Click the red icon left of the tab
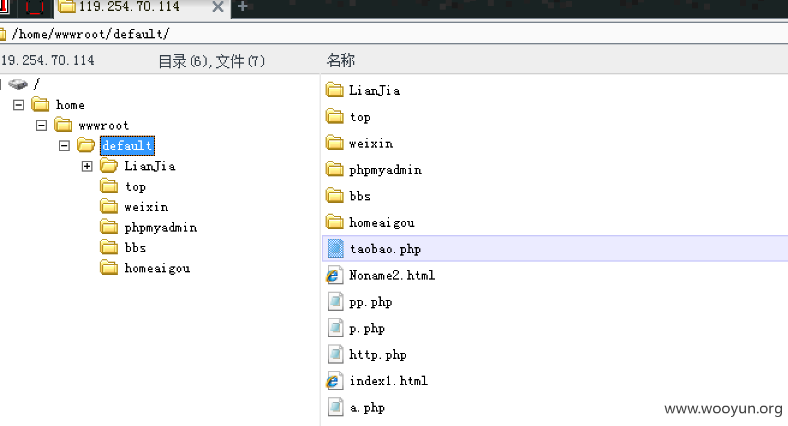This screenshot has width=788, height=426. point(36,7)
